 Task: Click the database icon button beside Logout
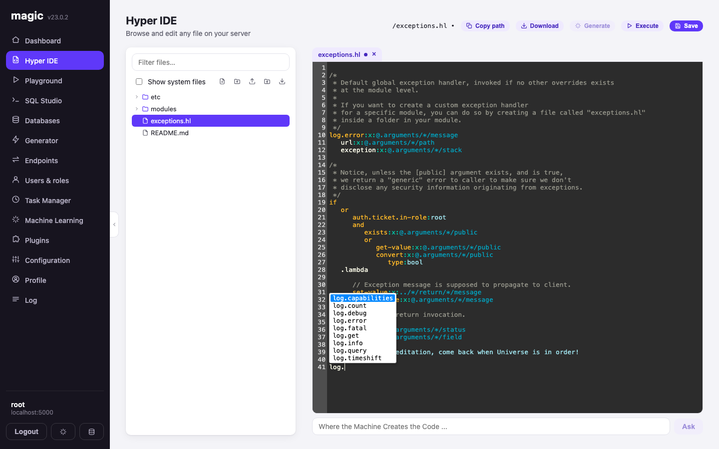click(x=91, y=432)
